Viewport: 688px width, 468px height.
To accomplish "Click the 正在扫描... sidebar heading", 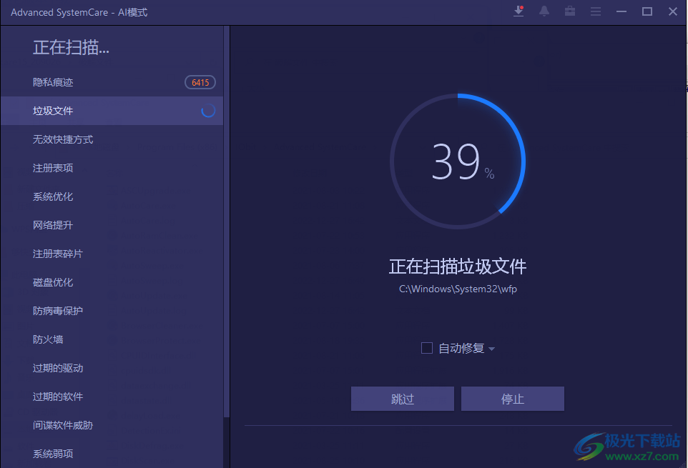I will [71, 47].
